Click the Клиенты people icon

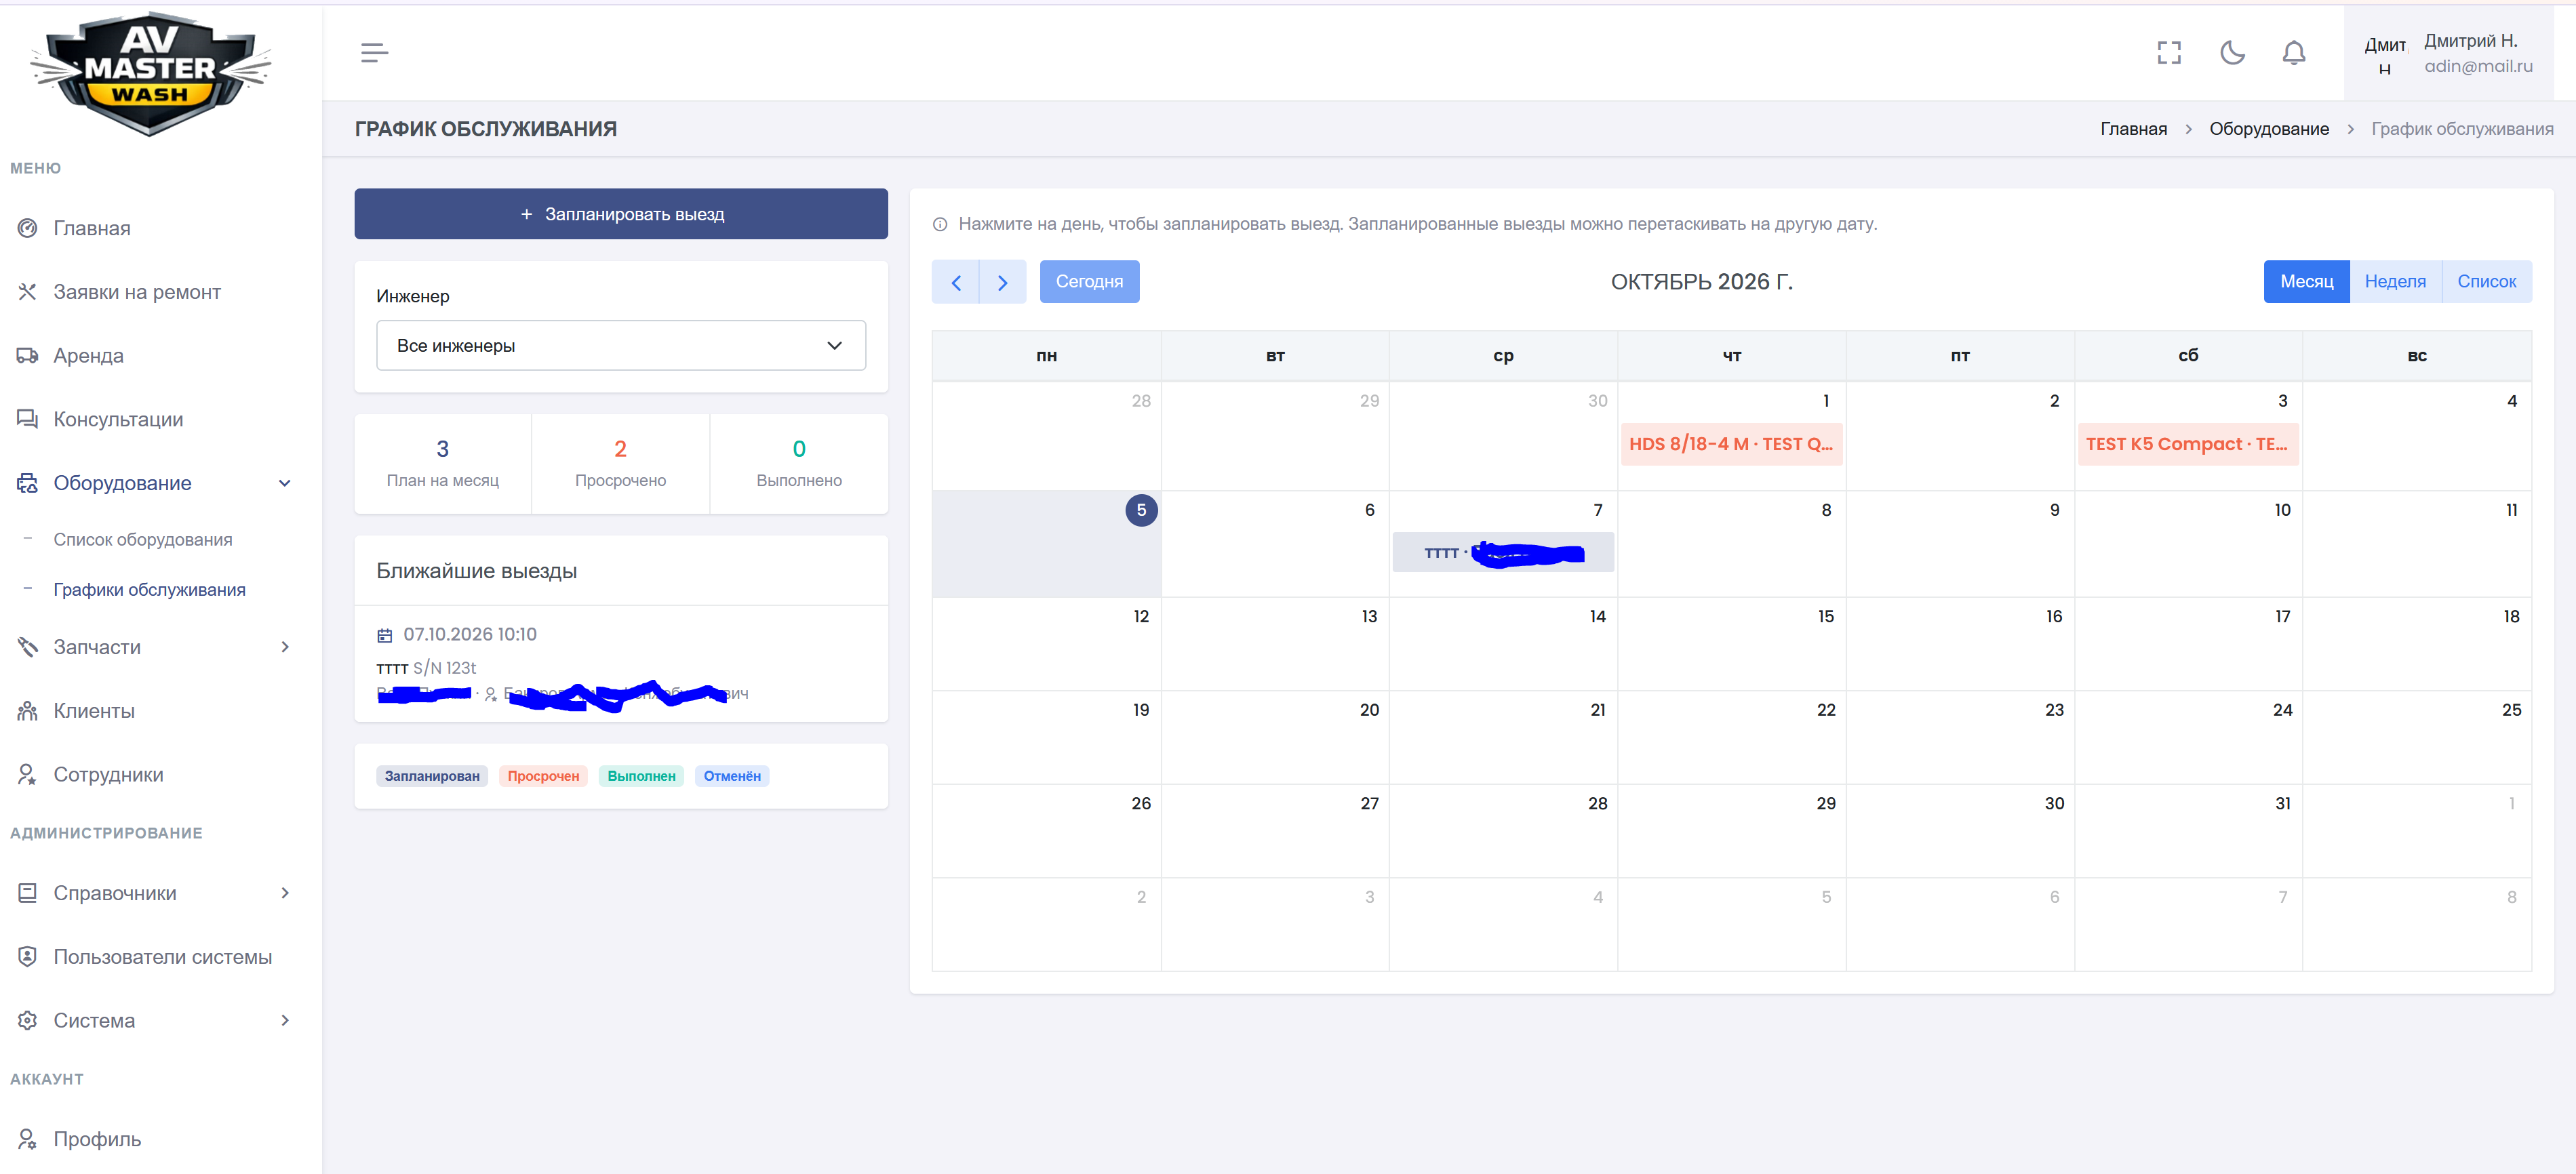(x=28, y=711)
